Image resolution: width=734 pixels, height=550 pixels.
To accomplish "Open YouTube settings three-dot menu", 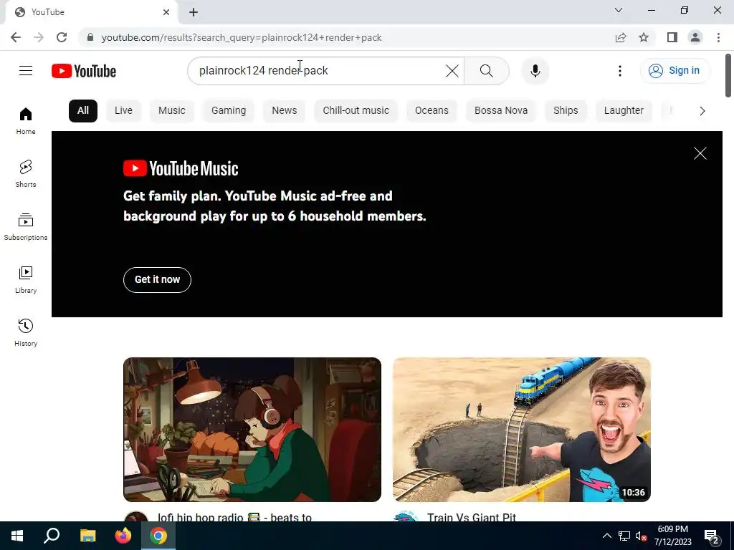I will [620, 71].
